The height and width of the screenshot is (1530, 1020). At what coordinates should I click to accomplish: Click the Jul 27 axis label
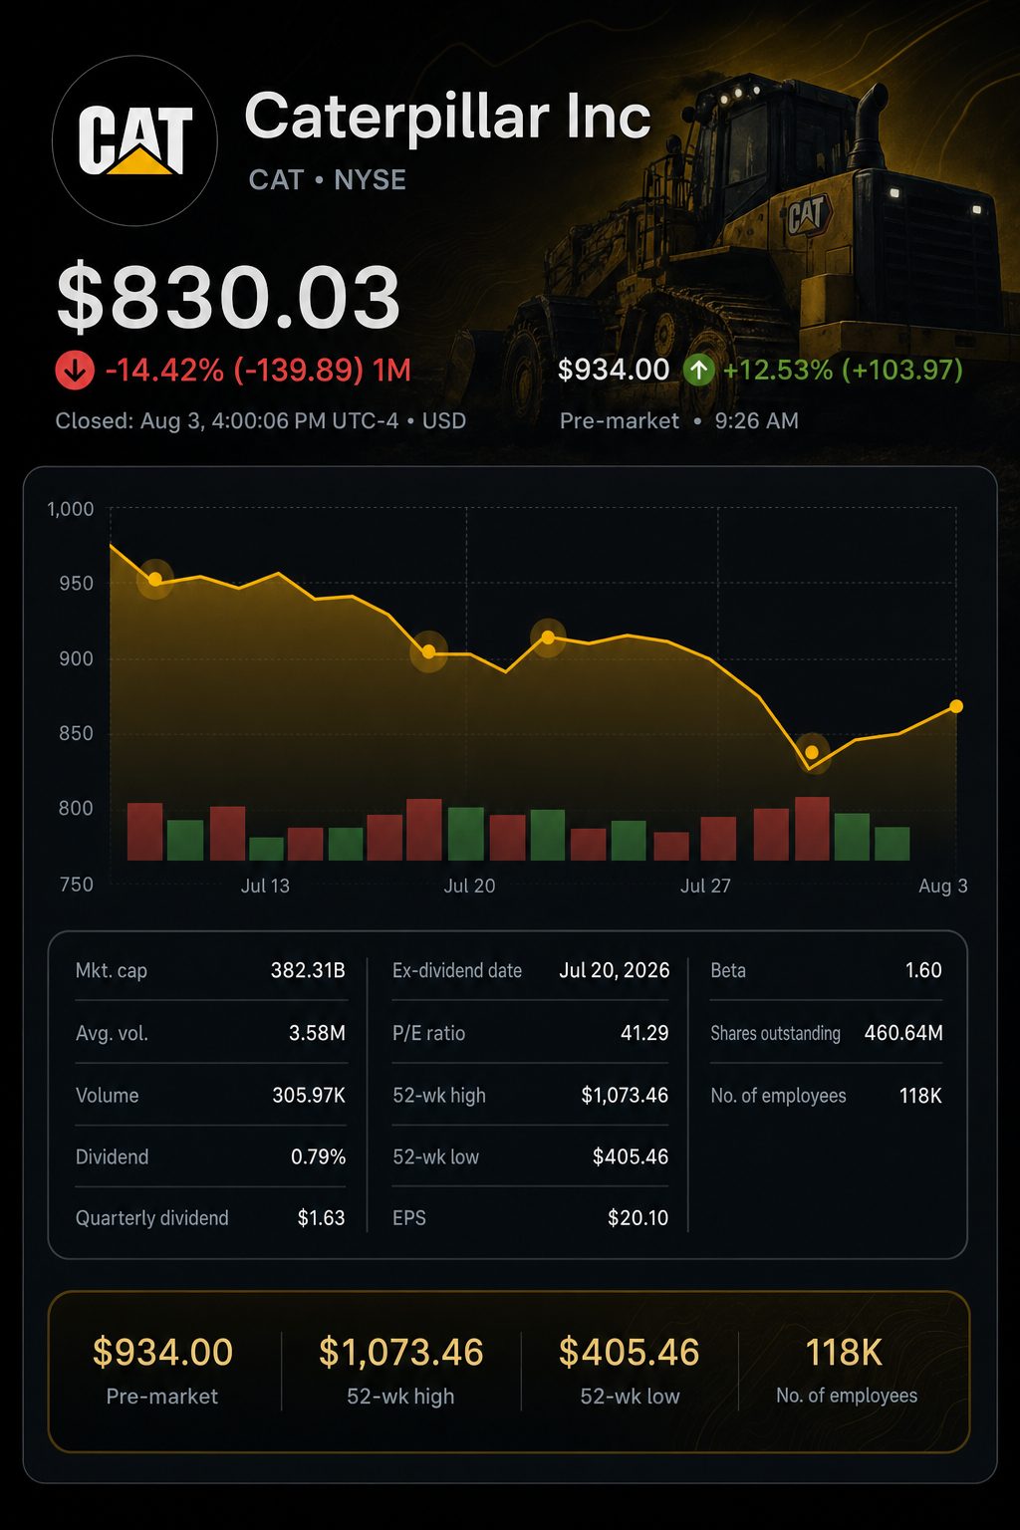[705, 886]
